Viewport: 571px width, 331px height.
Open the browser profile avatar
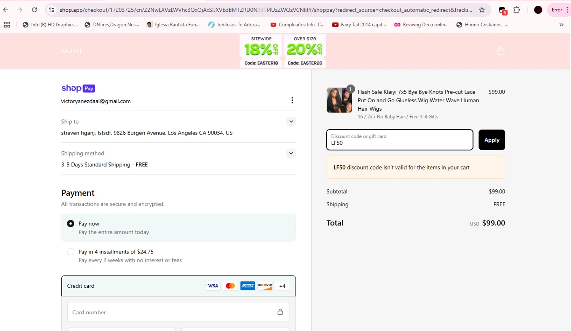coord(538,10)
